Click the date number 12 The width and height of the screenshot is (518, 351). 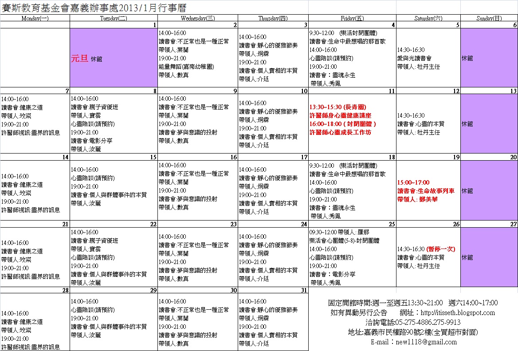456,91
